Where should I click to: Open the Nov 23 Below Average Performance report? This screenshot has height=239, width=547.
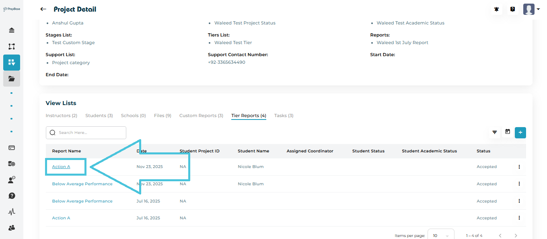point(82,184)
